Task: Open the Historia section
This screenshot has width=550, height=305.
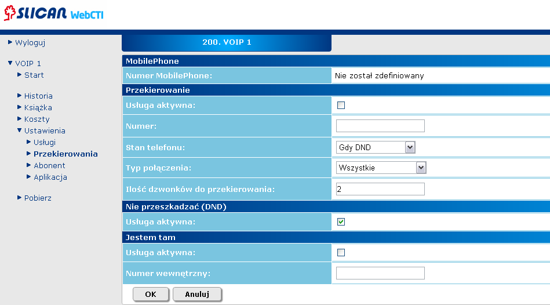Action: [38, 96]
